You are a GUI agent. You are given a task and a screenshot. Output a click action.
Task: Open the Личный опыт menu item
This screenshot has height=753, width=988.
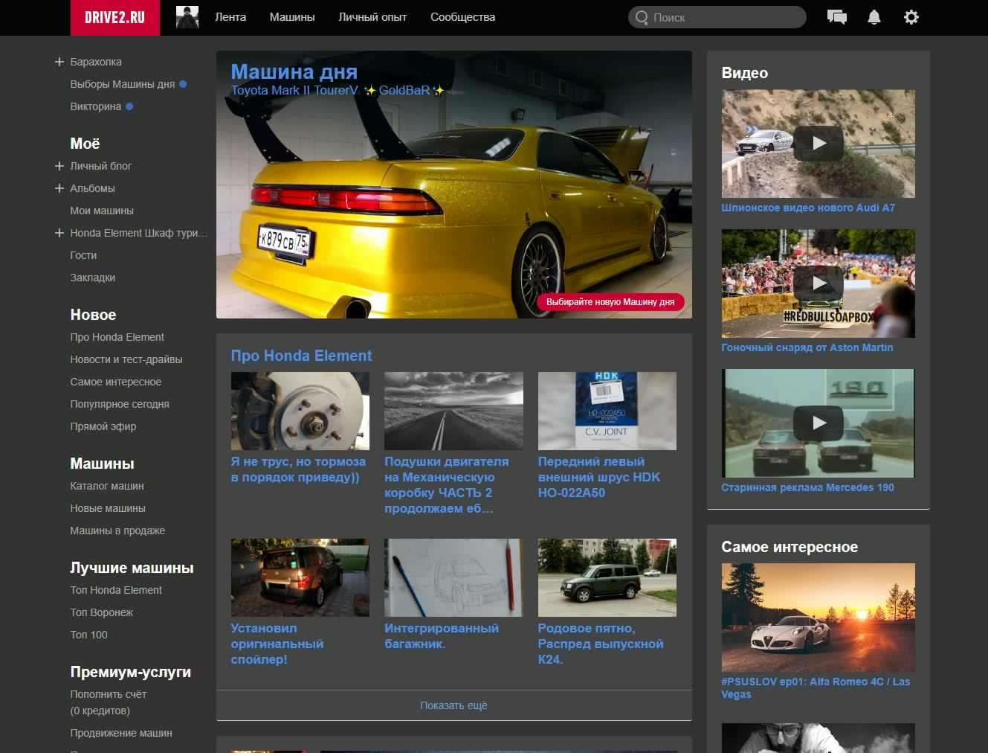coord(372,17)
